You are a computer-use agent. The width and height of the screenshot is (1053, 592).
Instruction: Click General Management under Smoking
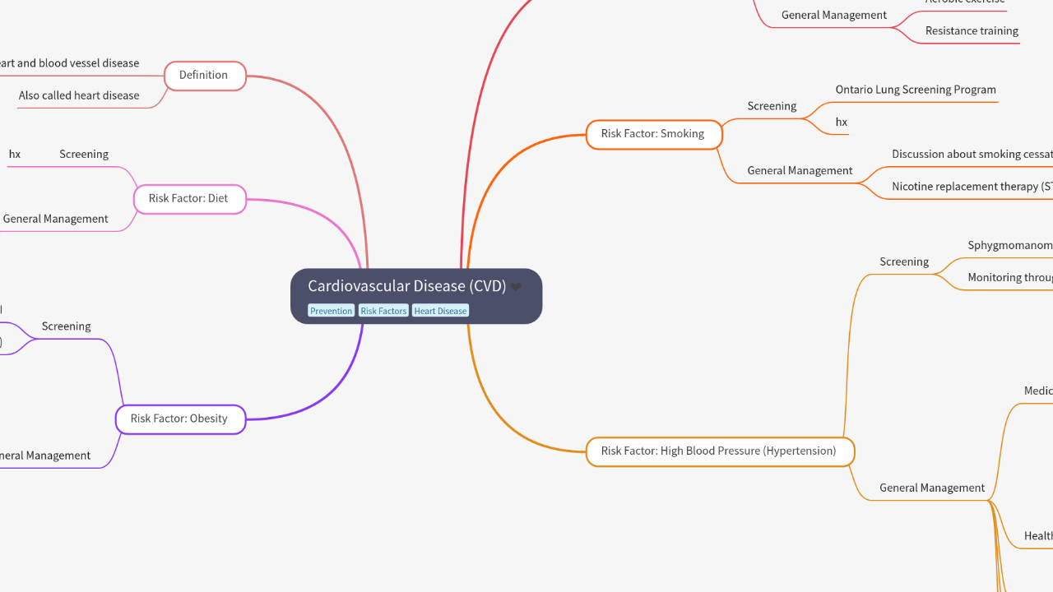coord(799,171)
